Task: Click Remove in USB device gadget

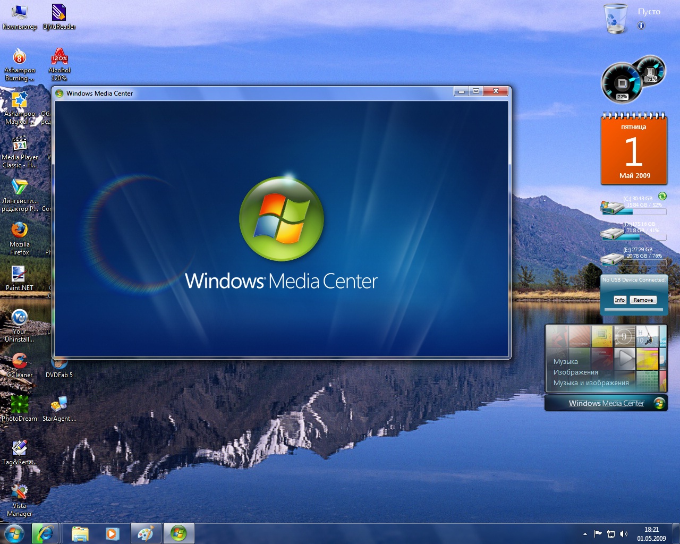Action: pos(643,300)
